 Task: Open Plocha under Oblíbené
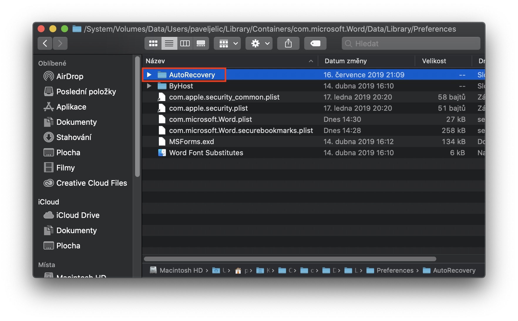(x=62, y=152)
